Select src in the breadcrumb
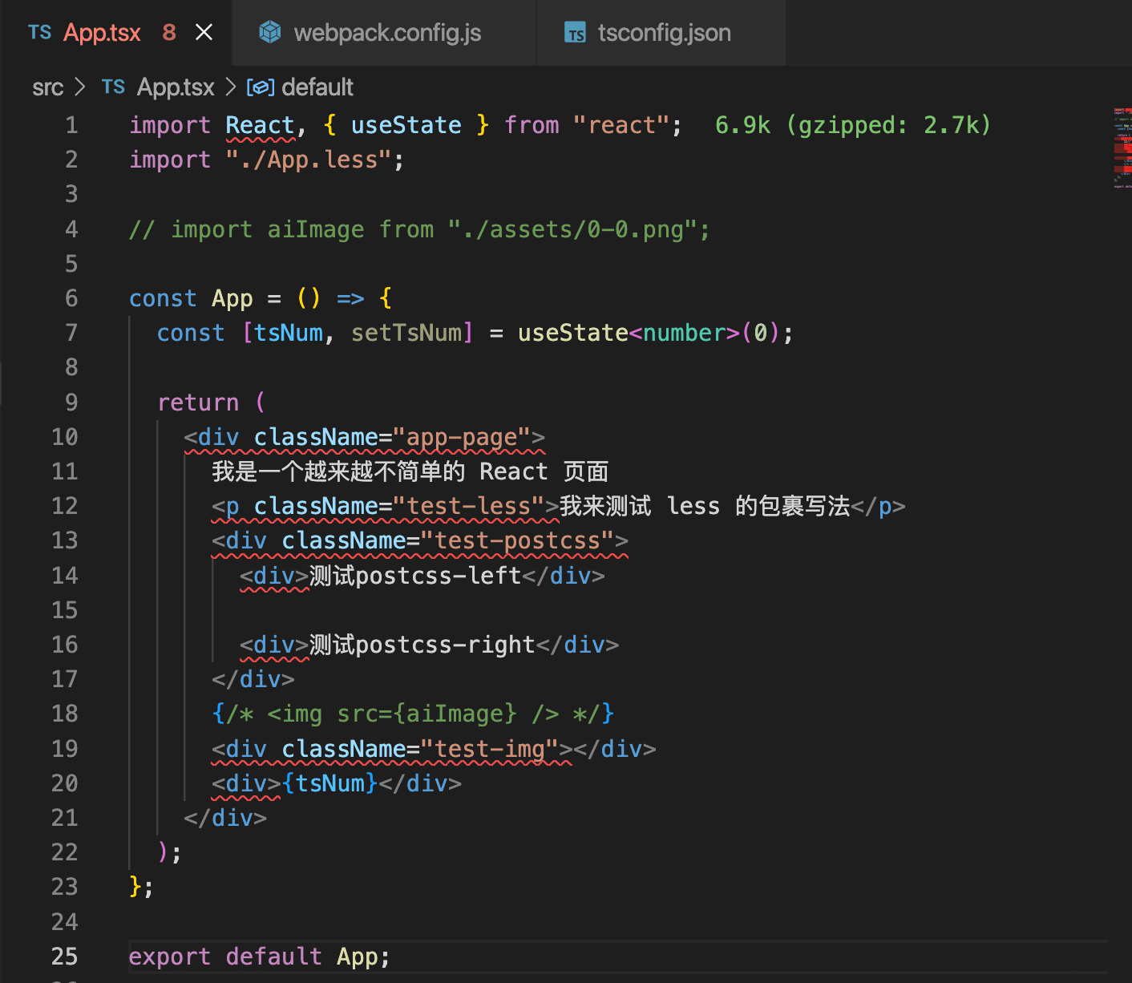 click(x=47, y=87)
